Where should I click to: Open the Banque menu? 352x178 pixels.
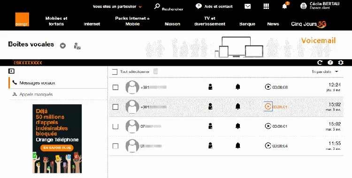[x=247, y=24]
